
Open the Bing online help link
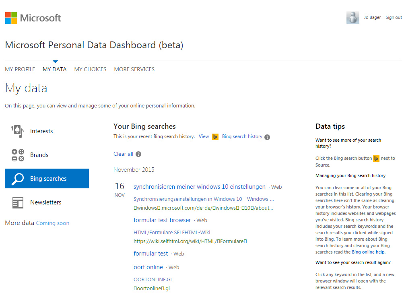(368, 252)
